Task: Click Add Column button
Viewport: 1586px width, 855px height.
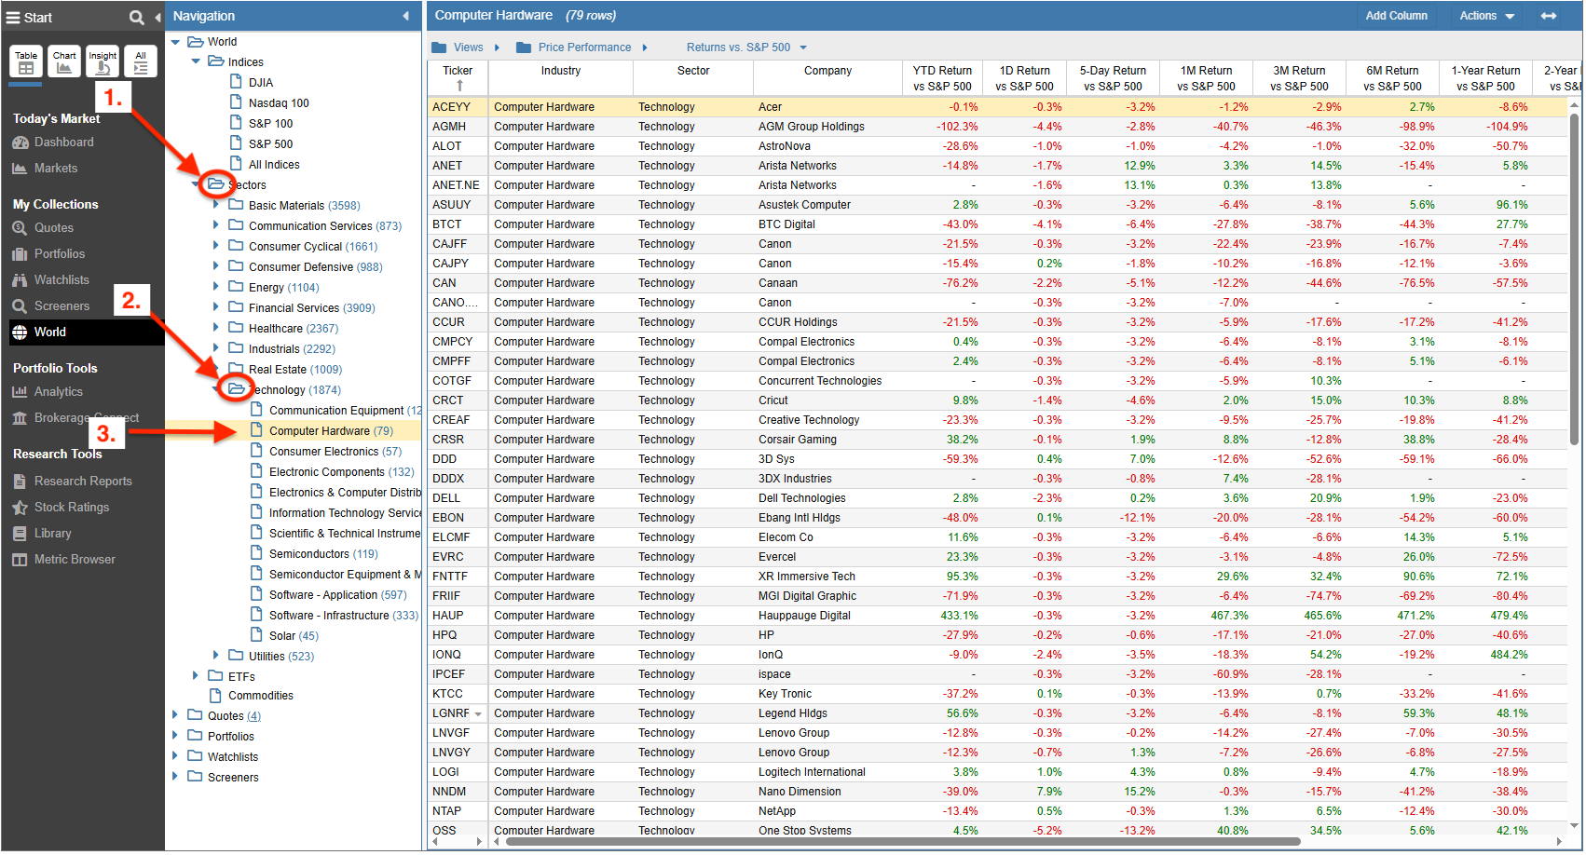Action: [x=1396, y=16]
